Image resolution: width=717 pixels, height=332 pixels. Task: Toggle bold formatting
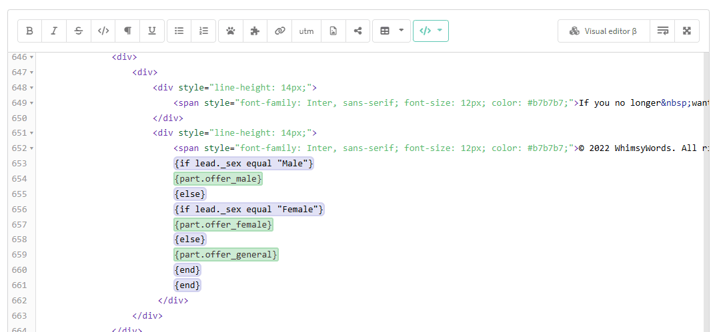coord(30,31)
